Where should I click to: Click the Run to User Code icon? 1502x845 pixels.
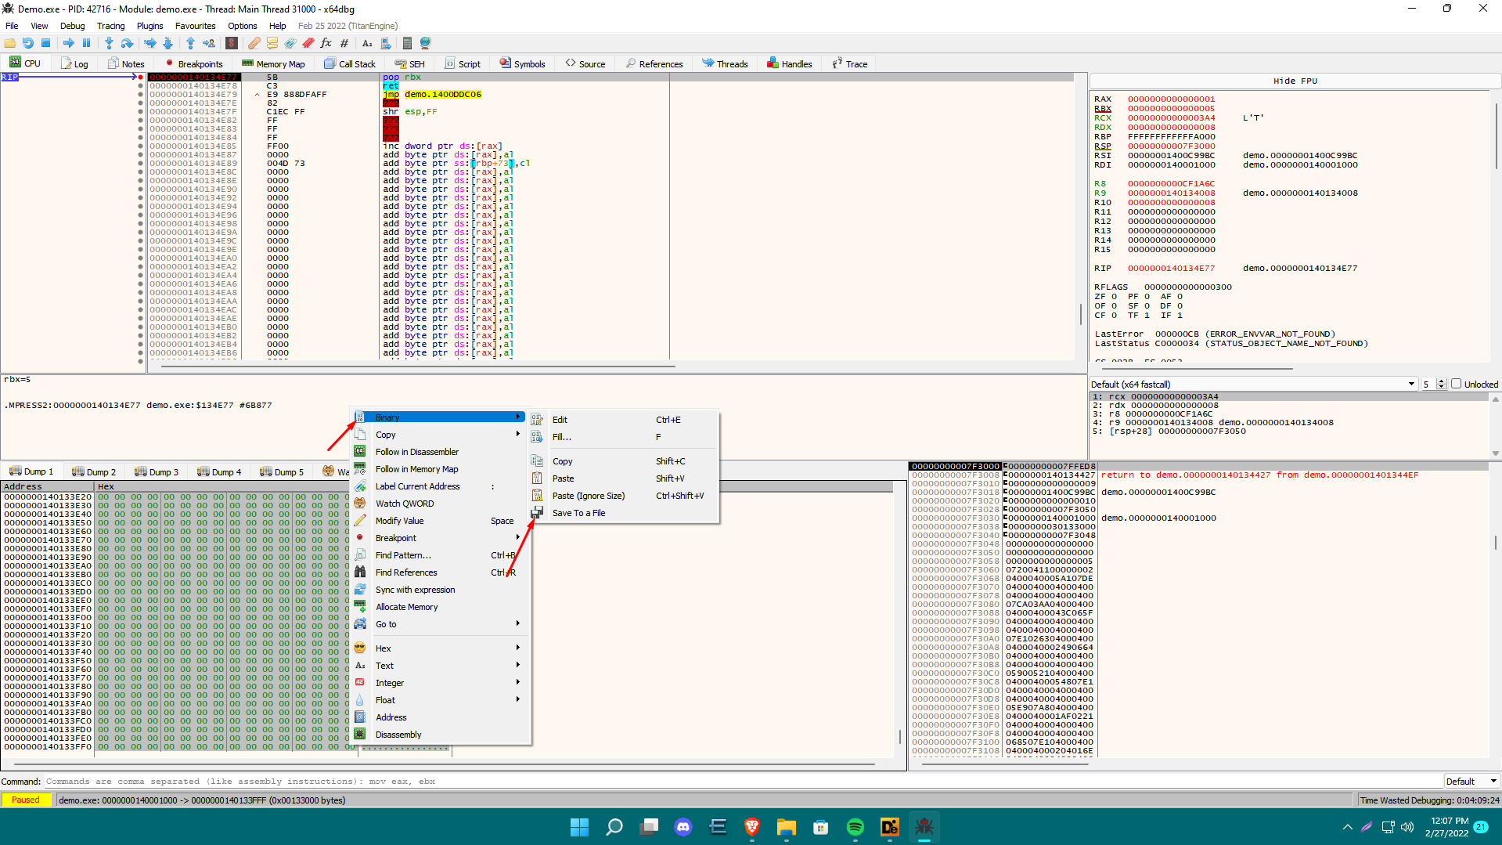coord(209,43)
